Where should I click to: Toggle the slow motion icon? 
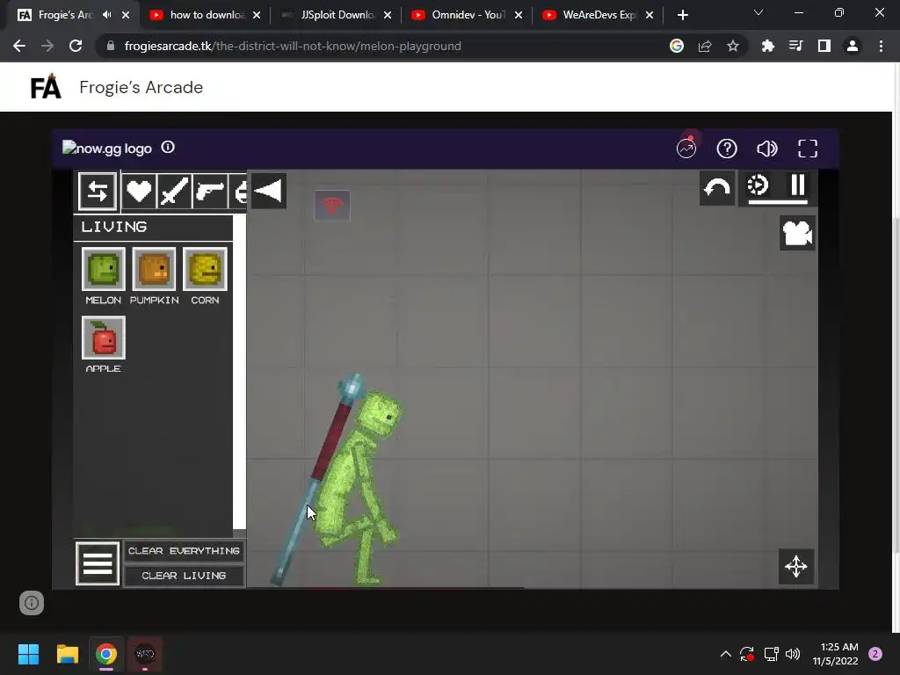[x=757, y=186]
